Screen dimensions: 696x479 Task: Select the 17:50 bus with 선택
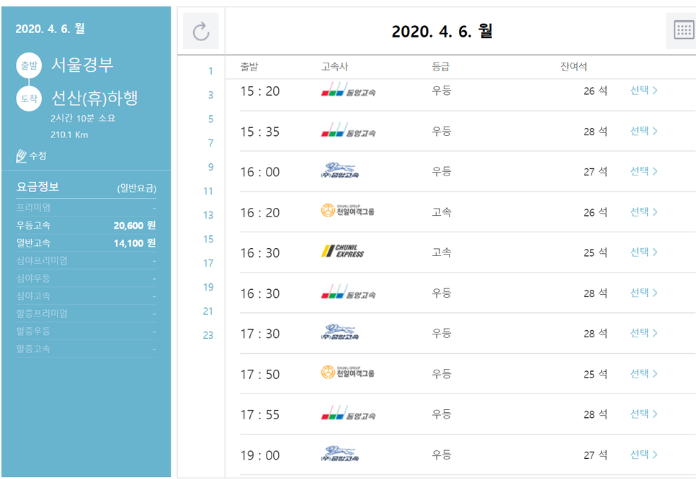pyautogui.click(x=643, y=374)
